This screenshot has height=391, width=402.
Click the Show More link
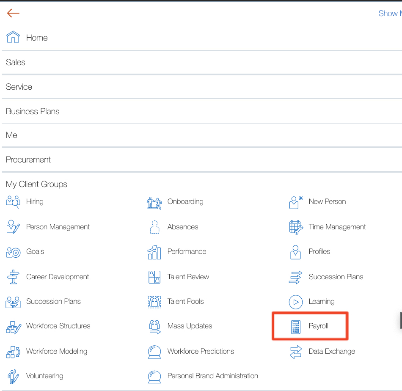point(389,13)
